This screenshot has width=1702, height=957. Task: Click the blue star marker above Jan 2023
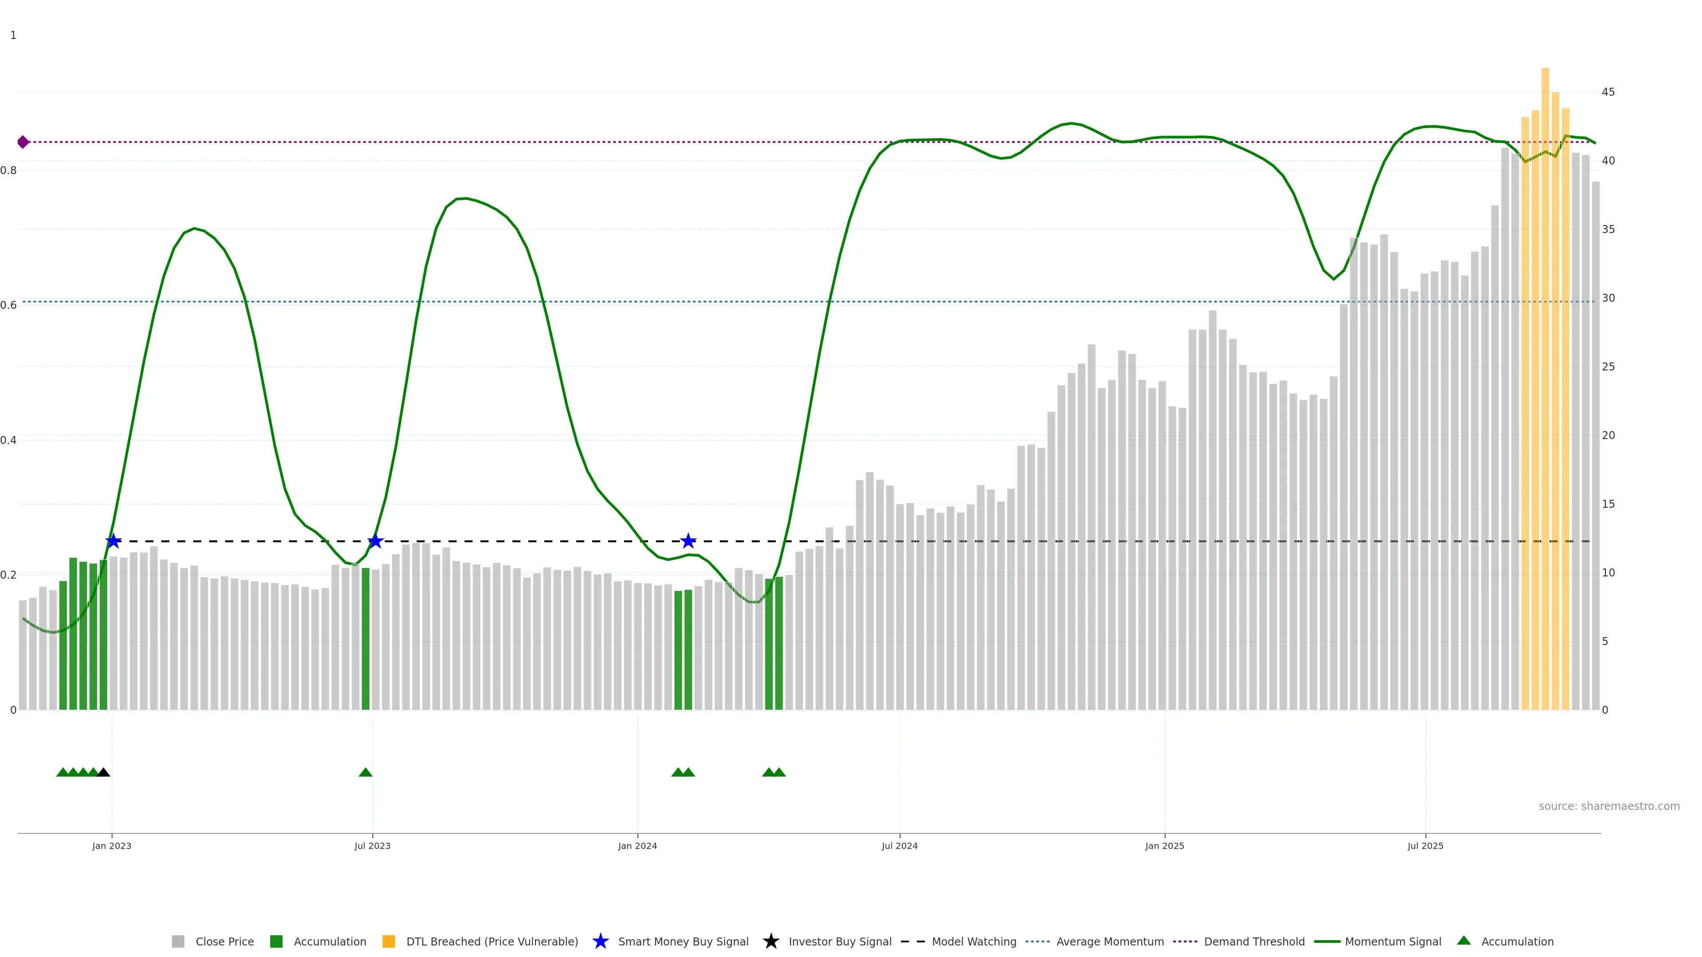[x=113, y=541]
